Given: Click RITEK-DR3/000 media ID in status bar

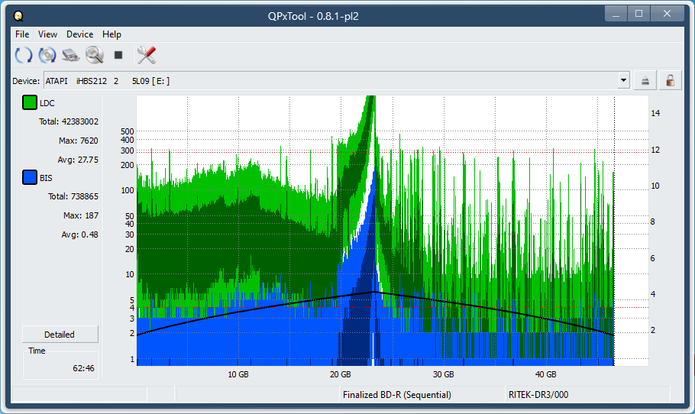Looking at the screenshot, I should tap(538, 394).
